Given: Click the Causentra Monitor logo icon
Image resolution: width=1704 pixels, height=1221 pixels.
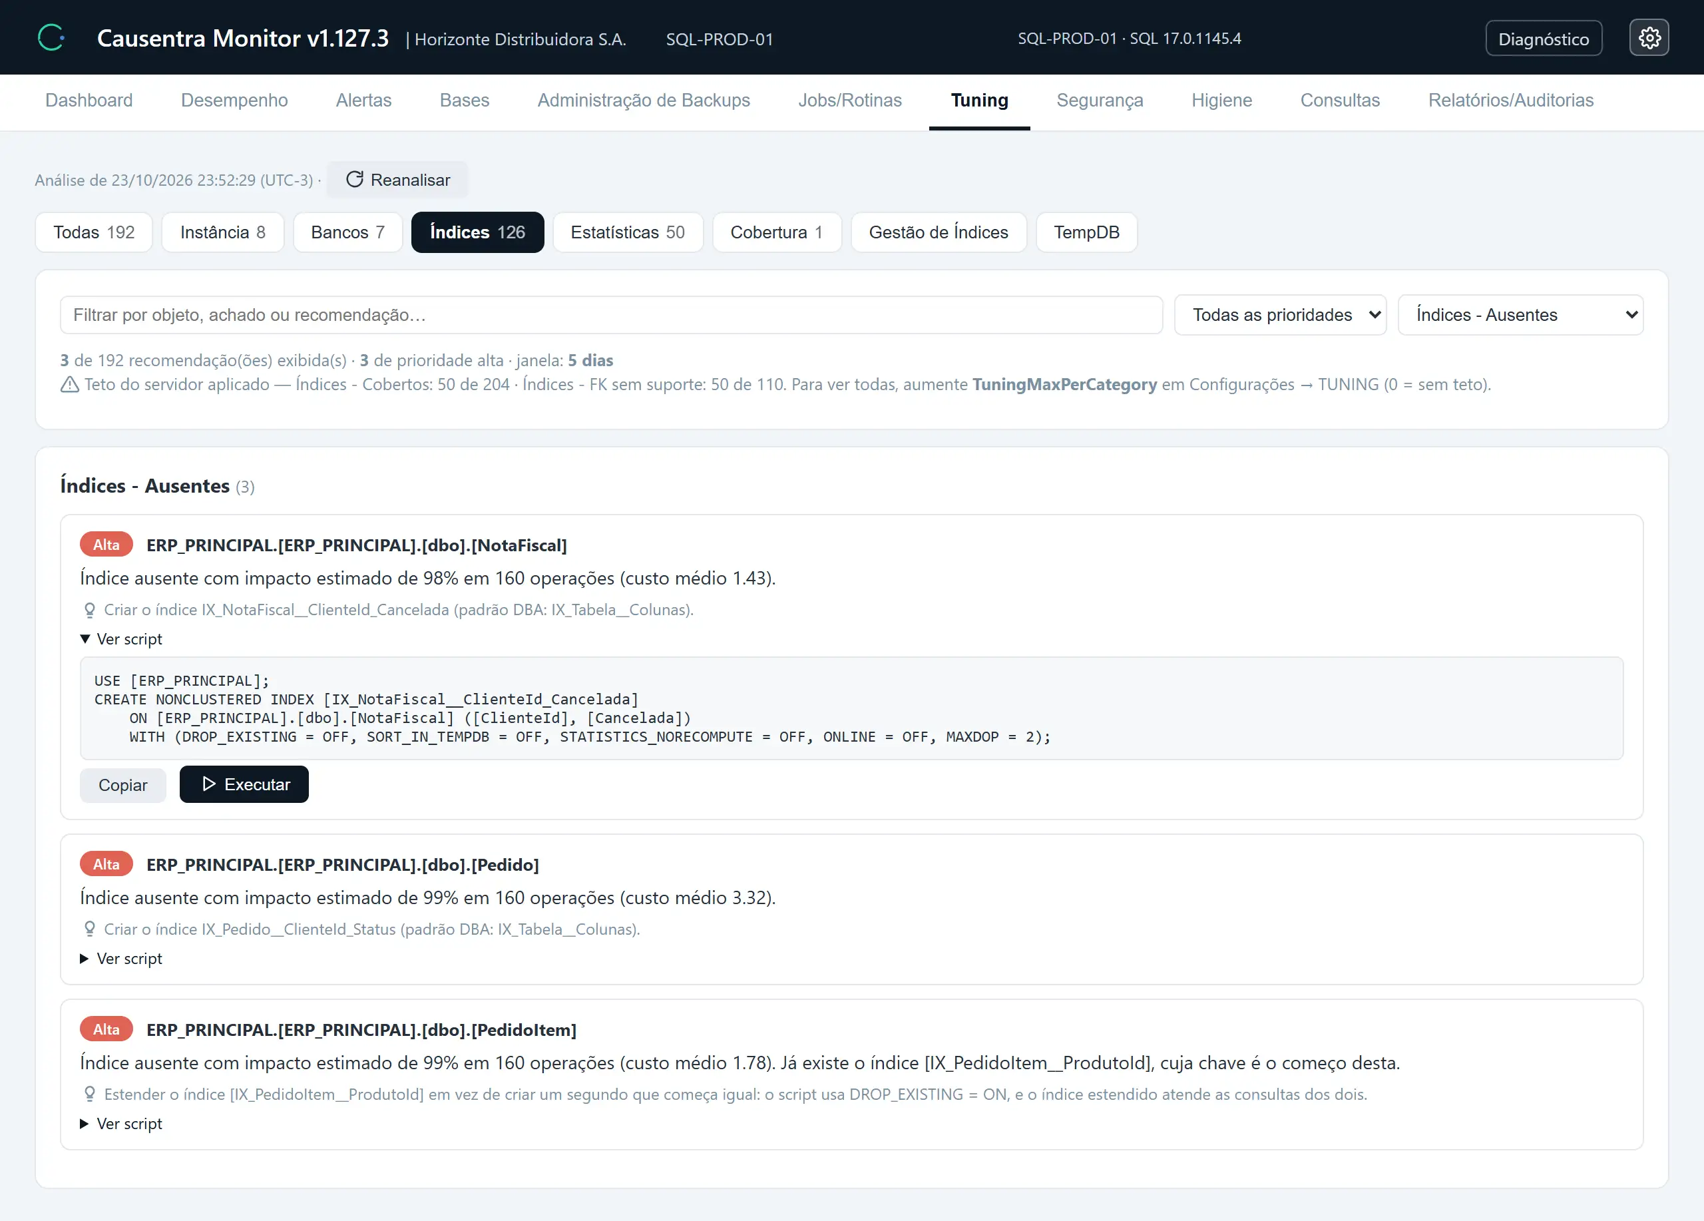Looking at the screenshot, I should (x=51, y=37).
